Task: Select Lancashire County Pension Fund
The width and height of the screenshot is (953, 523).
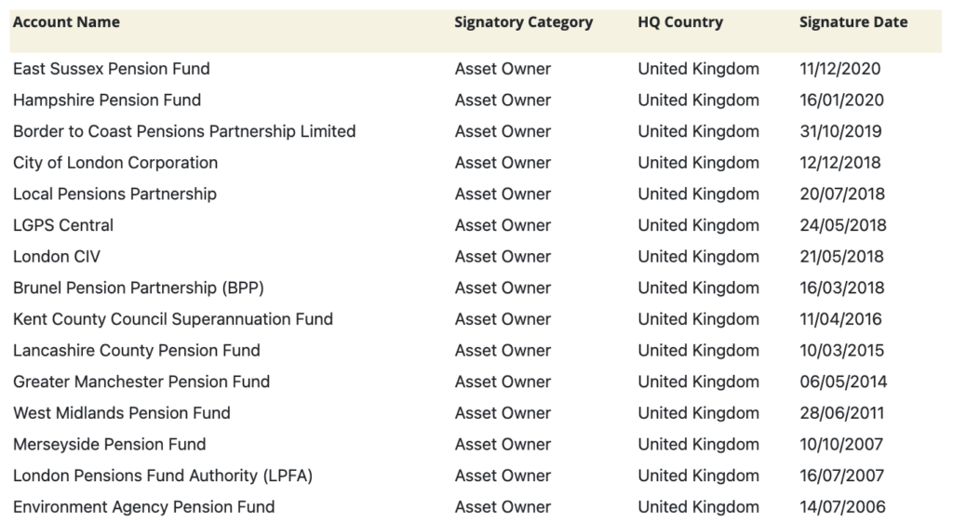Action: [137, 351]
